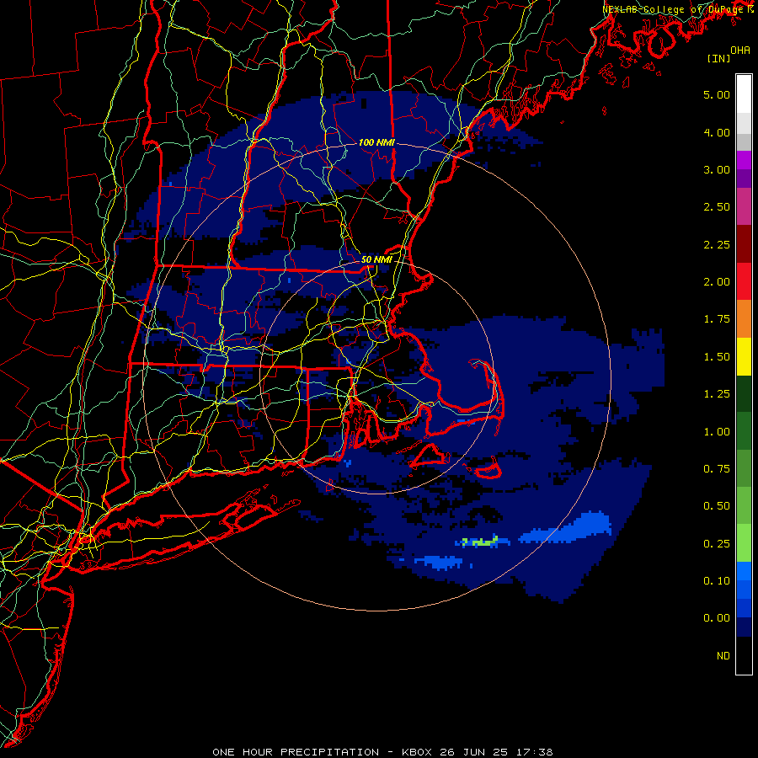Click the bright red 2.00 legend swatch
The width and height of the screenshot is (758, 758).
[x=744, y=281]
